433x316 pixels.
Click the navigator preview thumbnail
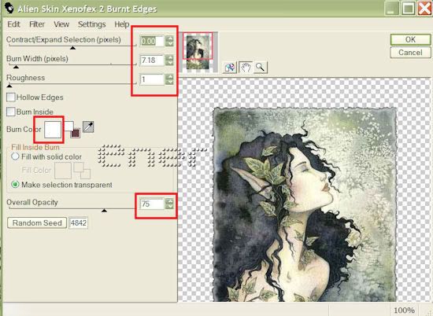pyautogui.click(x=198, y=52)
